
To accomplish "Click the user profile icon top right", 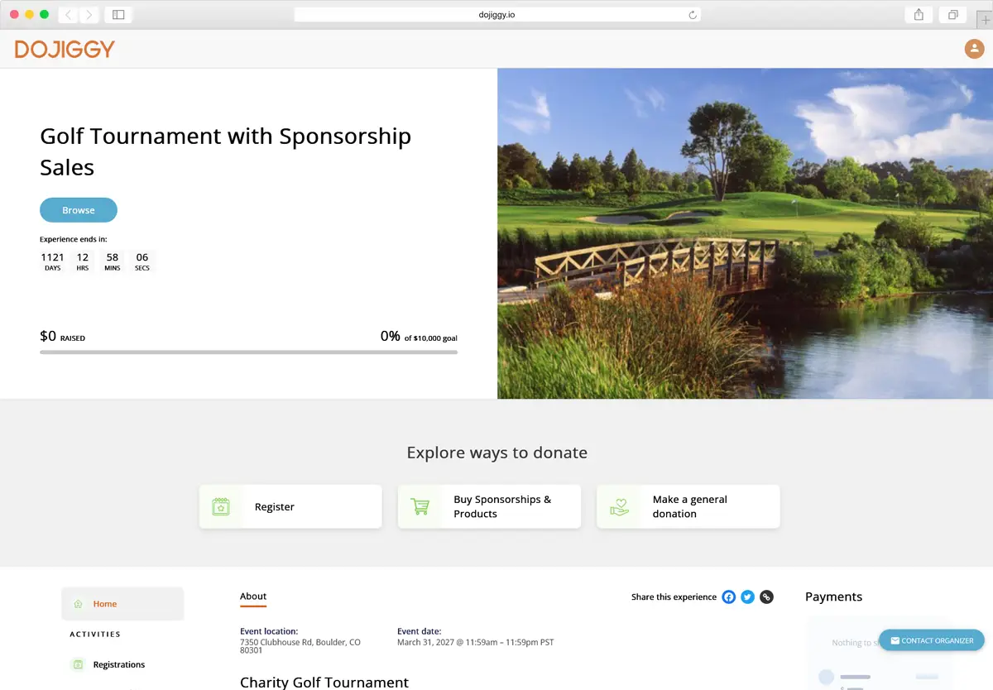I will pos(973,49).
